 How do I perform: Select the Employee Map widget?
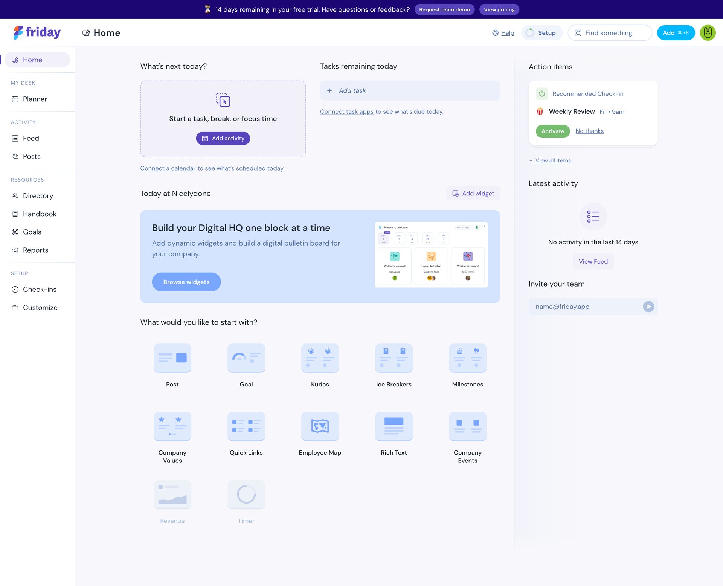[x=320, y=426]
